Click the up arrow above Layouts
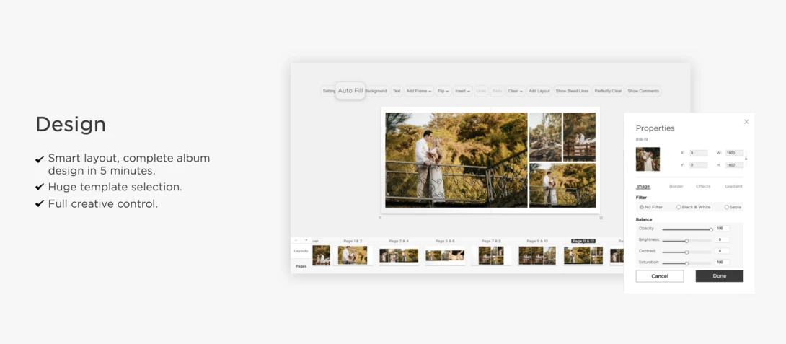This screenshot has width=786, height=344. (296, 240)
